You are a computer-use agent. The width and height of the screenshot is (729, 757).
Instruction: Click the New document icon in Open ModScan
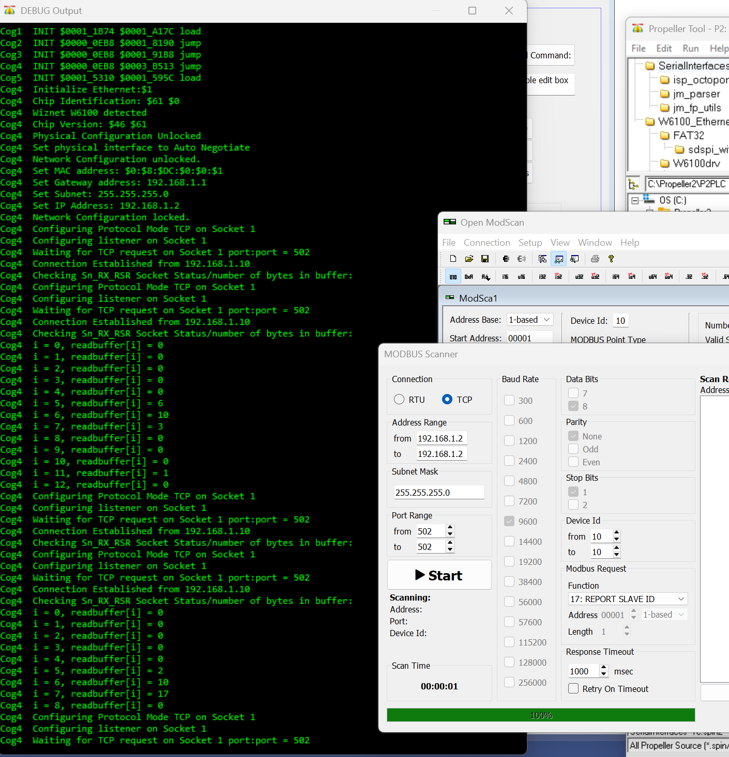tap(453, 259)
